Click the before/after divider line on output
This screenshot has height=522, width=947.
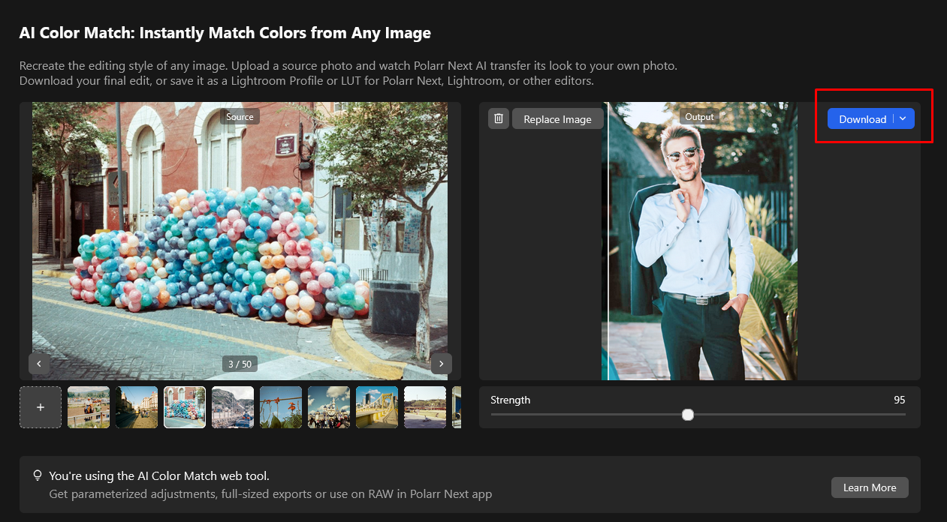608,240
